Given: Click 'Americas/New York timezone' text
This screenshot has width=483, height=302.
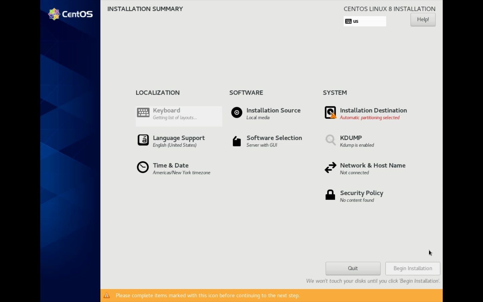Looking at the screenshot, I should (x=181, y=173).
